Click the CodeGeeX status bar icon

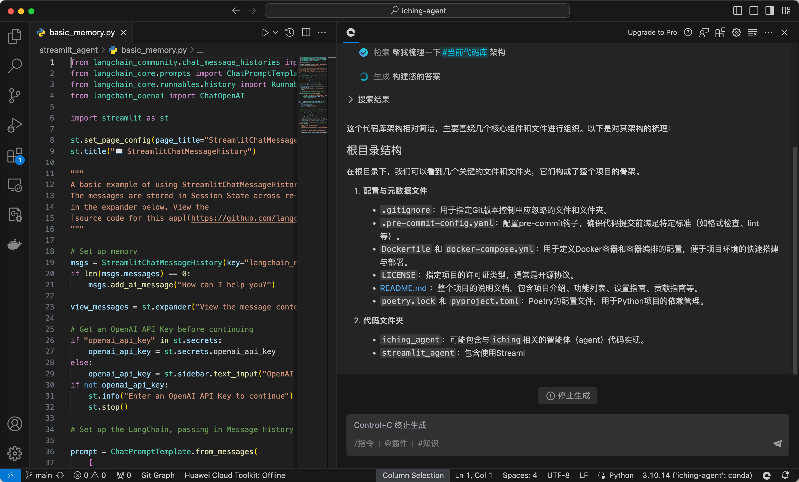[767, 475]
